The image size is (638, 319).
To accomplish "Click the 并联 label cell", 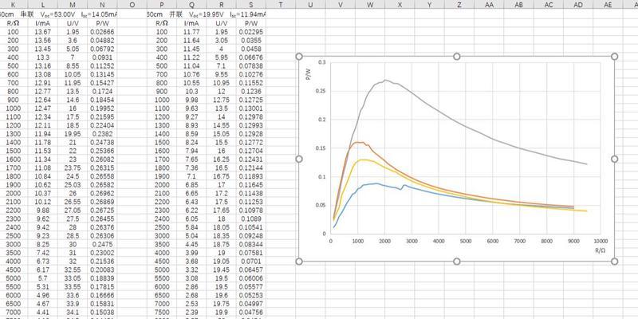I will 177,14.
